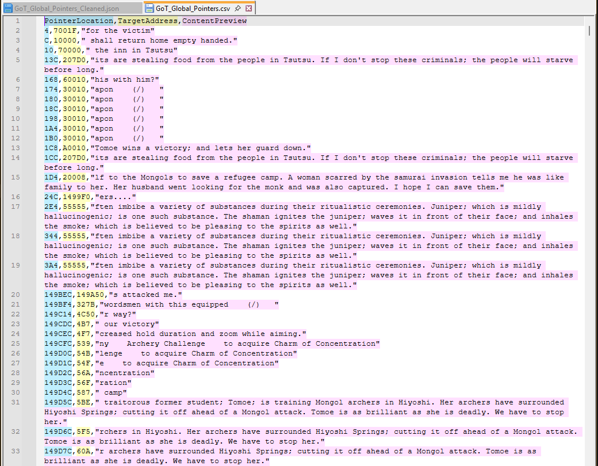Click pointer location 1CC on line 14
The width and height of the screenshot is (598, 466).
pyautogui.click(x=51, y=158)
